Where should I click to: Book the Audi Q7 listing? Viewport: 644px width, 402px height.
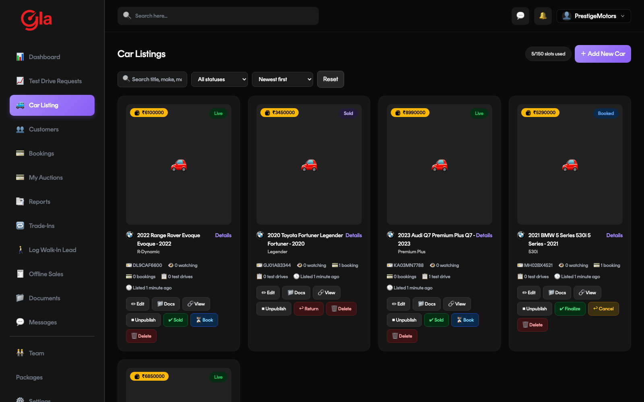(x=465, y=320)
